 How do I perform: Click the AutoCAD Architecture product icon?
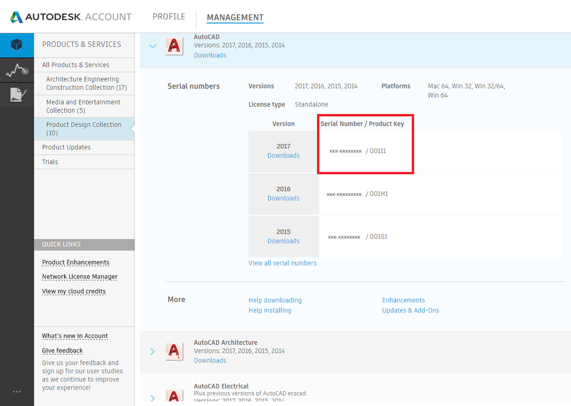coord(174,351)
